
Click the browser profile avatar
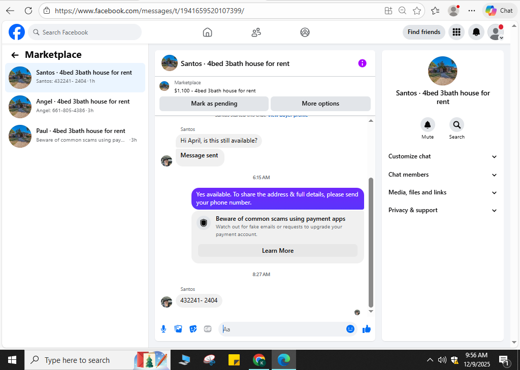pos(453,11)
